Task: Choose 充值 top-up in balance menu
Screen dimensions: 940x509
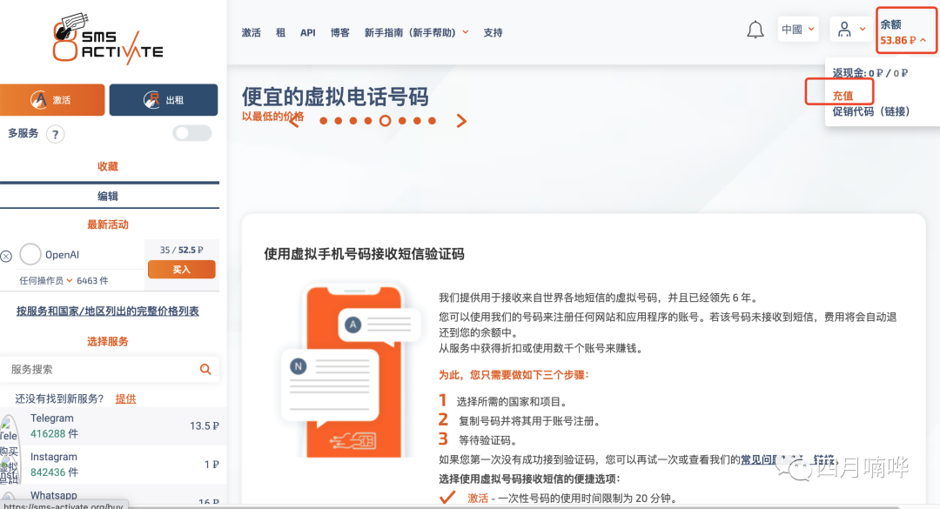Action: click(x=843, y=96)
